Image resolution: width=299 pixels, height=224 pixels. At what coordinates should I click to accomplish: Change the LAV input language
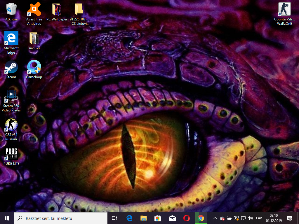click(x=259, y=218)
